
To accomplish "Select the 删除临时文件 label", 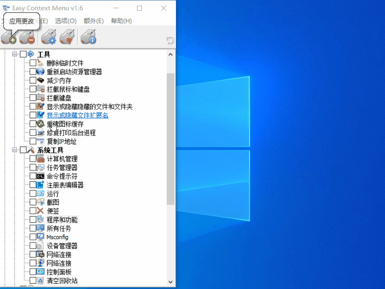I will 65,63.
